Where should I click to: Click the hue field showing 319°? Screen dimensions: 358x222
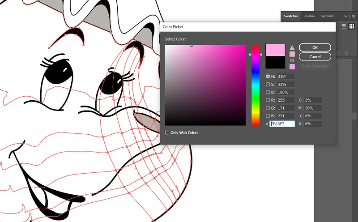[x=286, y=77]
